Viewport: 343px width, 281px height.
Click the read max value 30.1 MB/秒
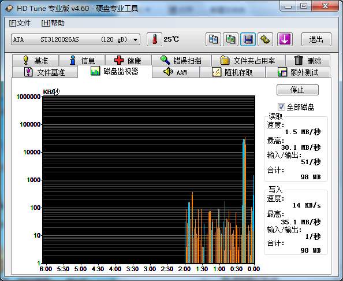coord(301,147)
